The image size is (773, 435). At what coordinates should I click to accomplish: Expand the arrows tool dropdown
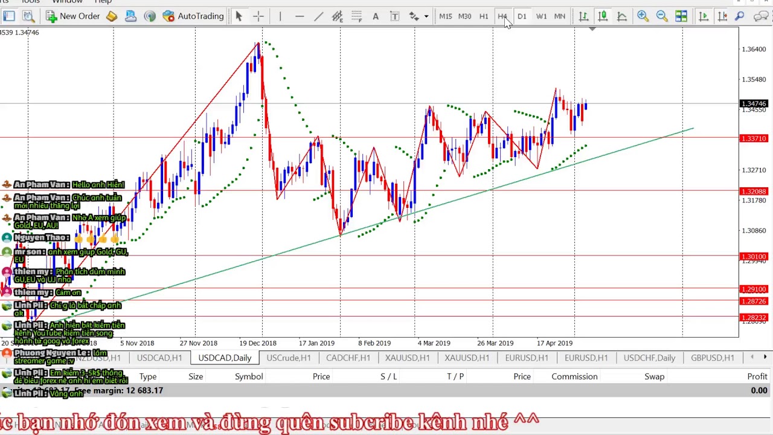pyautogui.click(x=426, y=16)
